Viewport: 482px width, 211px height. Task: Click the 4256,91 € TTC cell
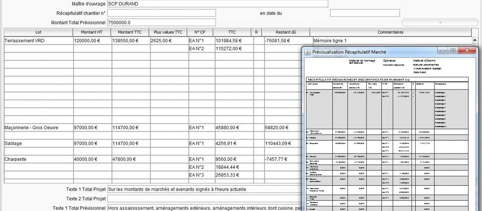pyautogui.click(x=234, y=143)
